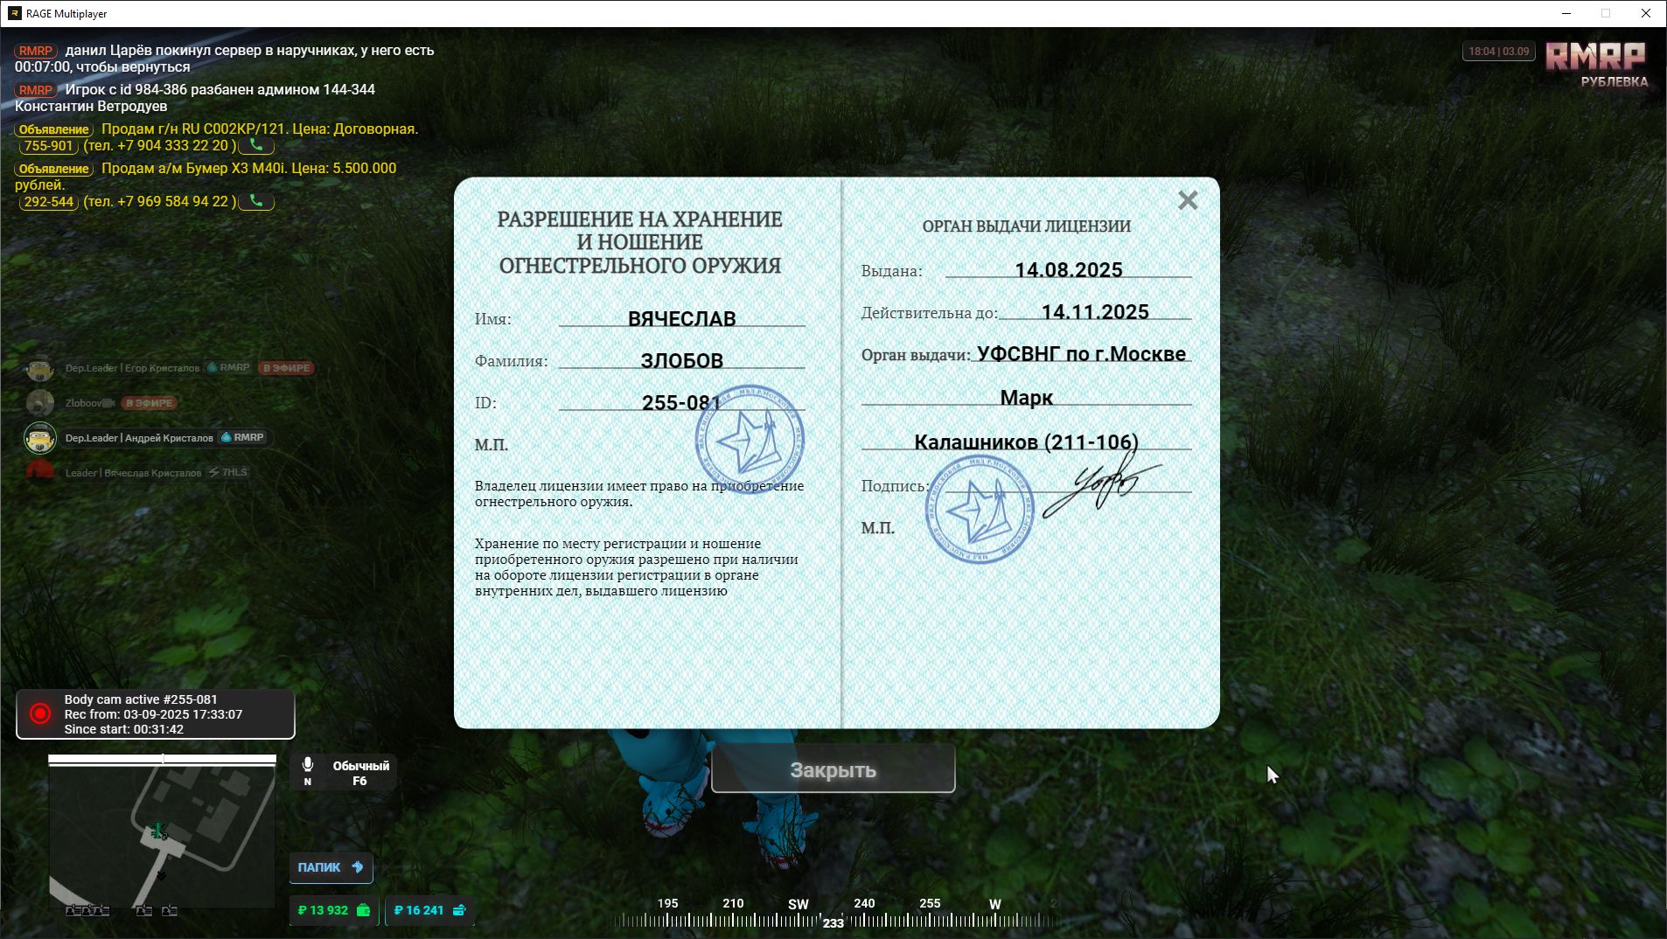Click the compass bar at heading 233
Image resolution: width=1667 pixels, height=939 pixels.
pos(833,921)
